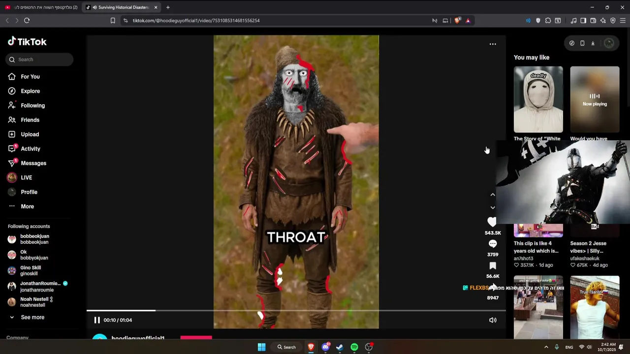The height and width of the screenshot is (354, 630).
Task: Go back in browser history
Action: coord(7,20)
